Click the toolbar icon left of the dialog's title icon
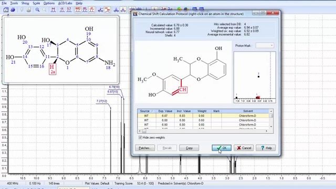This screenshot has width=336, height=189. [x=132, y=9]
